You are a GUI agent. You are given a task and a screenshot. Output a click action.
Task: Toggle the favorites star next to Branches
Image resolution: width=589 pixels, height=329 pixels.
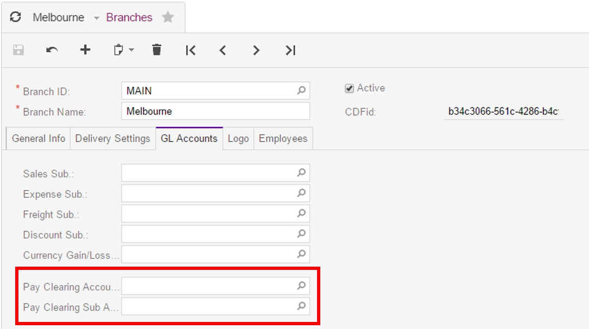pyautogui.click(x=168, y=17)
